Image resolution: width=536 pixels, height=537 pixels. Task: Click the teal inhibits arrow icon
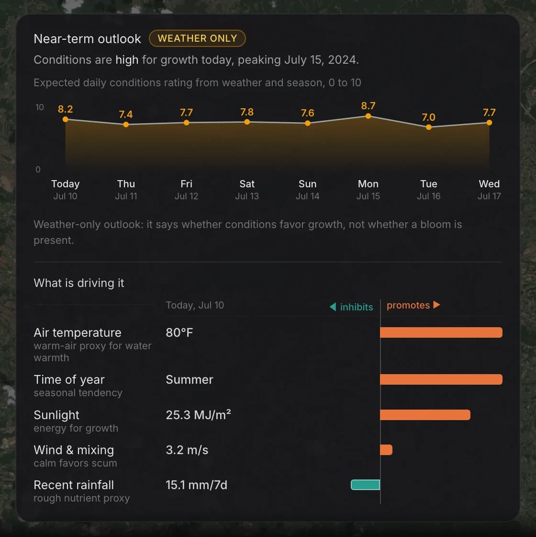click(x=333, y=307)
